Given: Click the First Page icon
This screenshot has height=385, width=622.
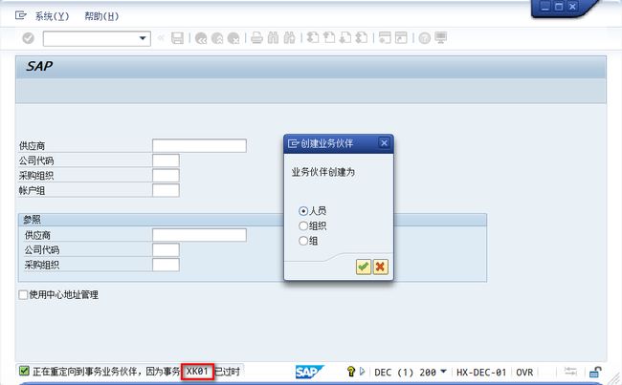Looking at the screenshot, I should [x=313, y=38].
